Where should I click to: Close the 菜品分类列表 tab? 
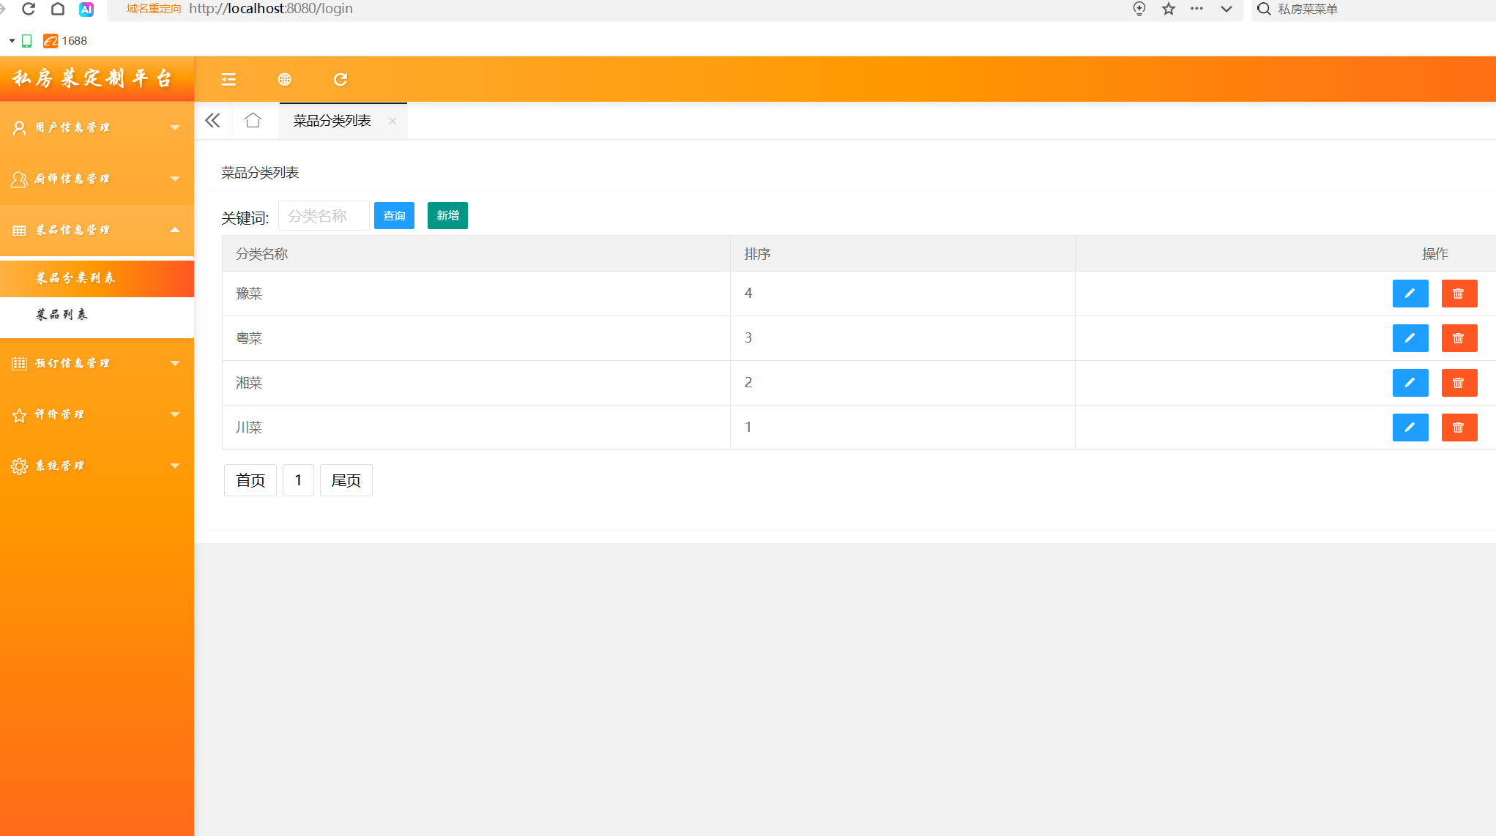(x=392, y=122)
